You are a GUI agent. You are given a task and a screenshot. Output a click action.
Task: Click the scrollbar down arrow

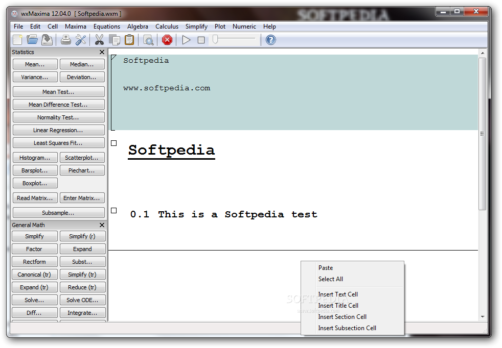[483, 317]
